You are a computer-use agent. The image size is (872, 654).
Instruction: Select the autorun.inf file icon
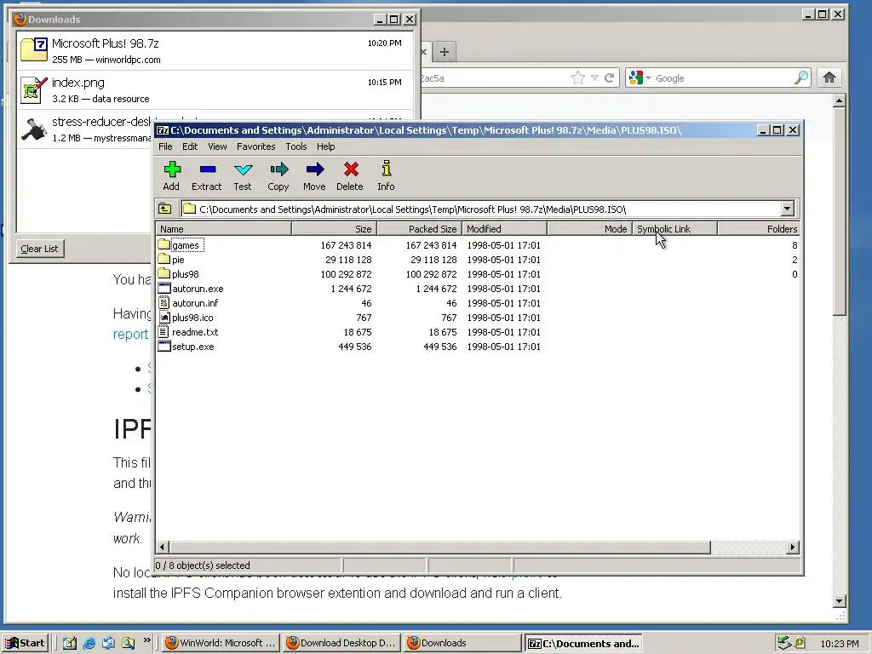click(163, 302)
